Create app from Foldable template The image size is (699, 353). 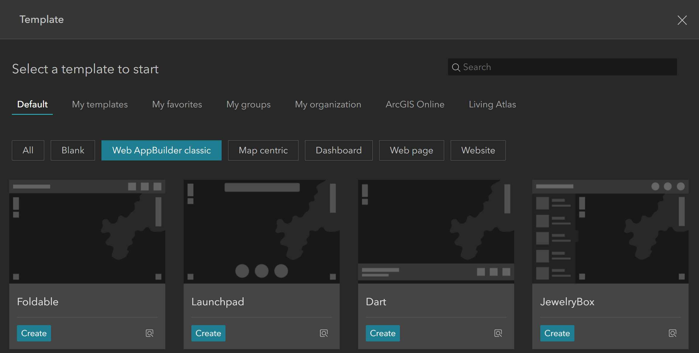[x=34, y=333]
